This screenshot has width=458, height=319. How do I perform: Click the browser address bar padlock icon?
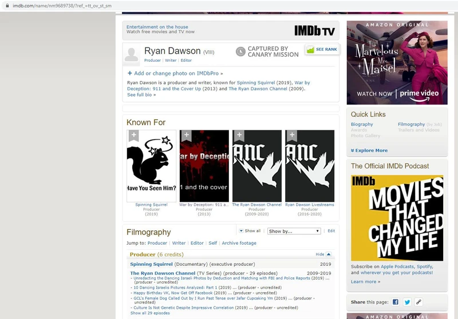coord(7,6)
